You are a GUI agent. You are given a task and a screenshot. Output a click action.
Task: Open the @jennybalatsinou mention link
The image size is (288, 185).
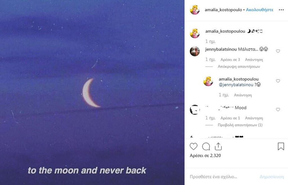[236, 85]
